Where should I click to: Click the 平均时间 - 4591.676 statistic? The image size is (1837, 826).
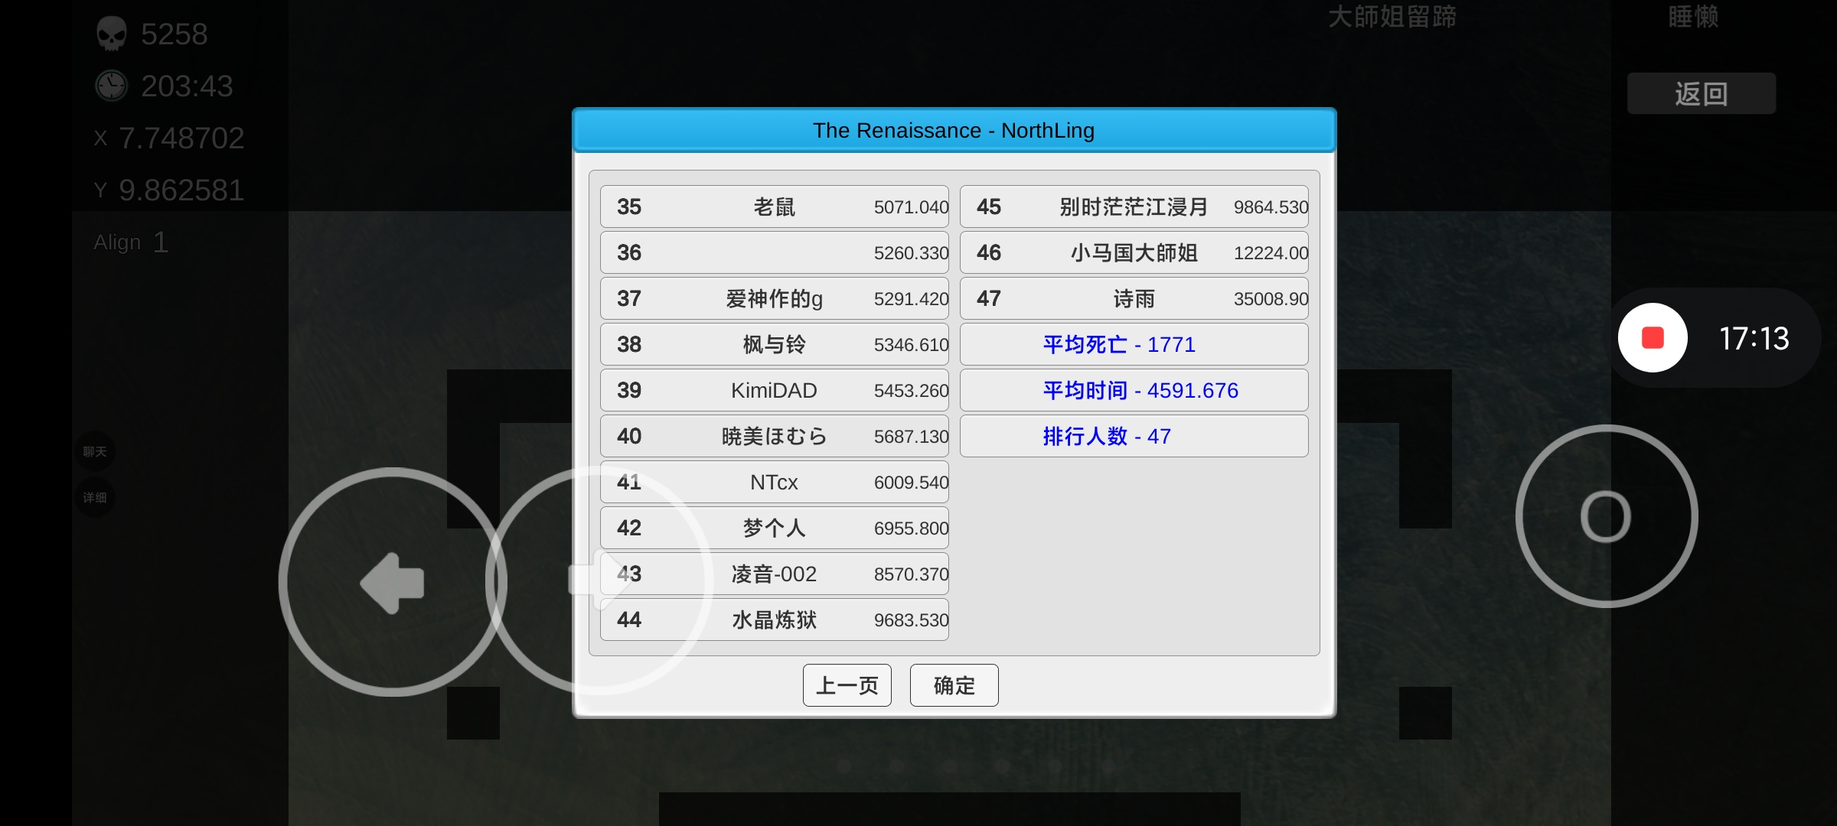tap(1134, 390)
